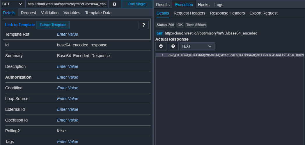Switch to the left Details tab
Image resolution: width=305 pixels, height=145 pixels.
point(9,13)
